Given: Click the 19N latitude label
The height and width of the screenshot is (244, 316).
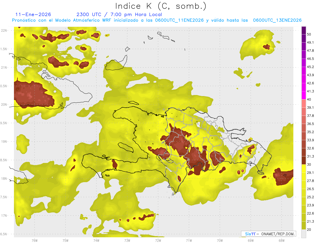Looking at the screenshot, I should click(4, 142).
